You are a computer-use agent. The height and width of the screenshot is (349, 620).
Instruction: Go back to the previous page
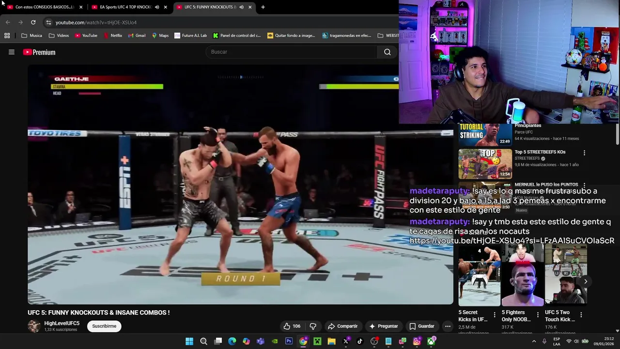(8, 22)
